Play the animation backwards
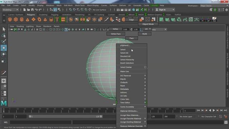This screenshot has height=129, width=229. click(x=210, y=110)
